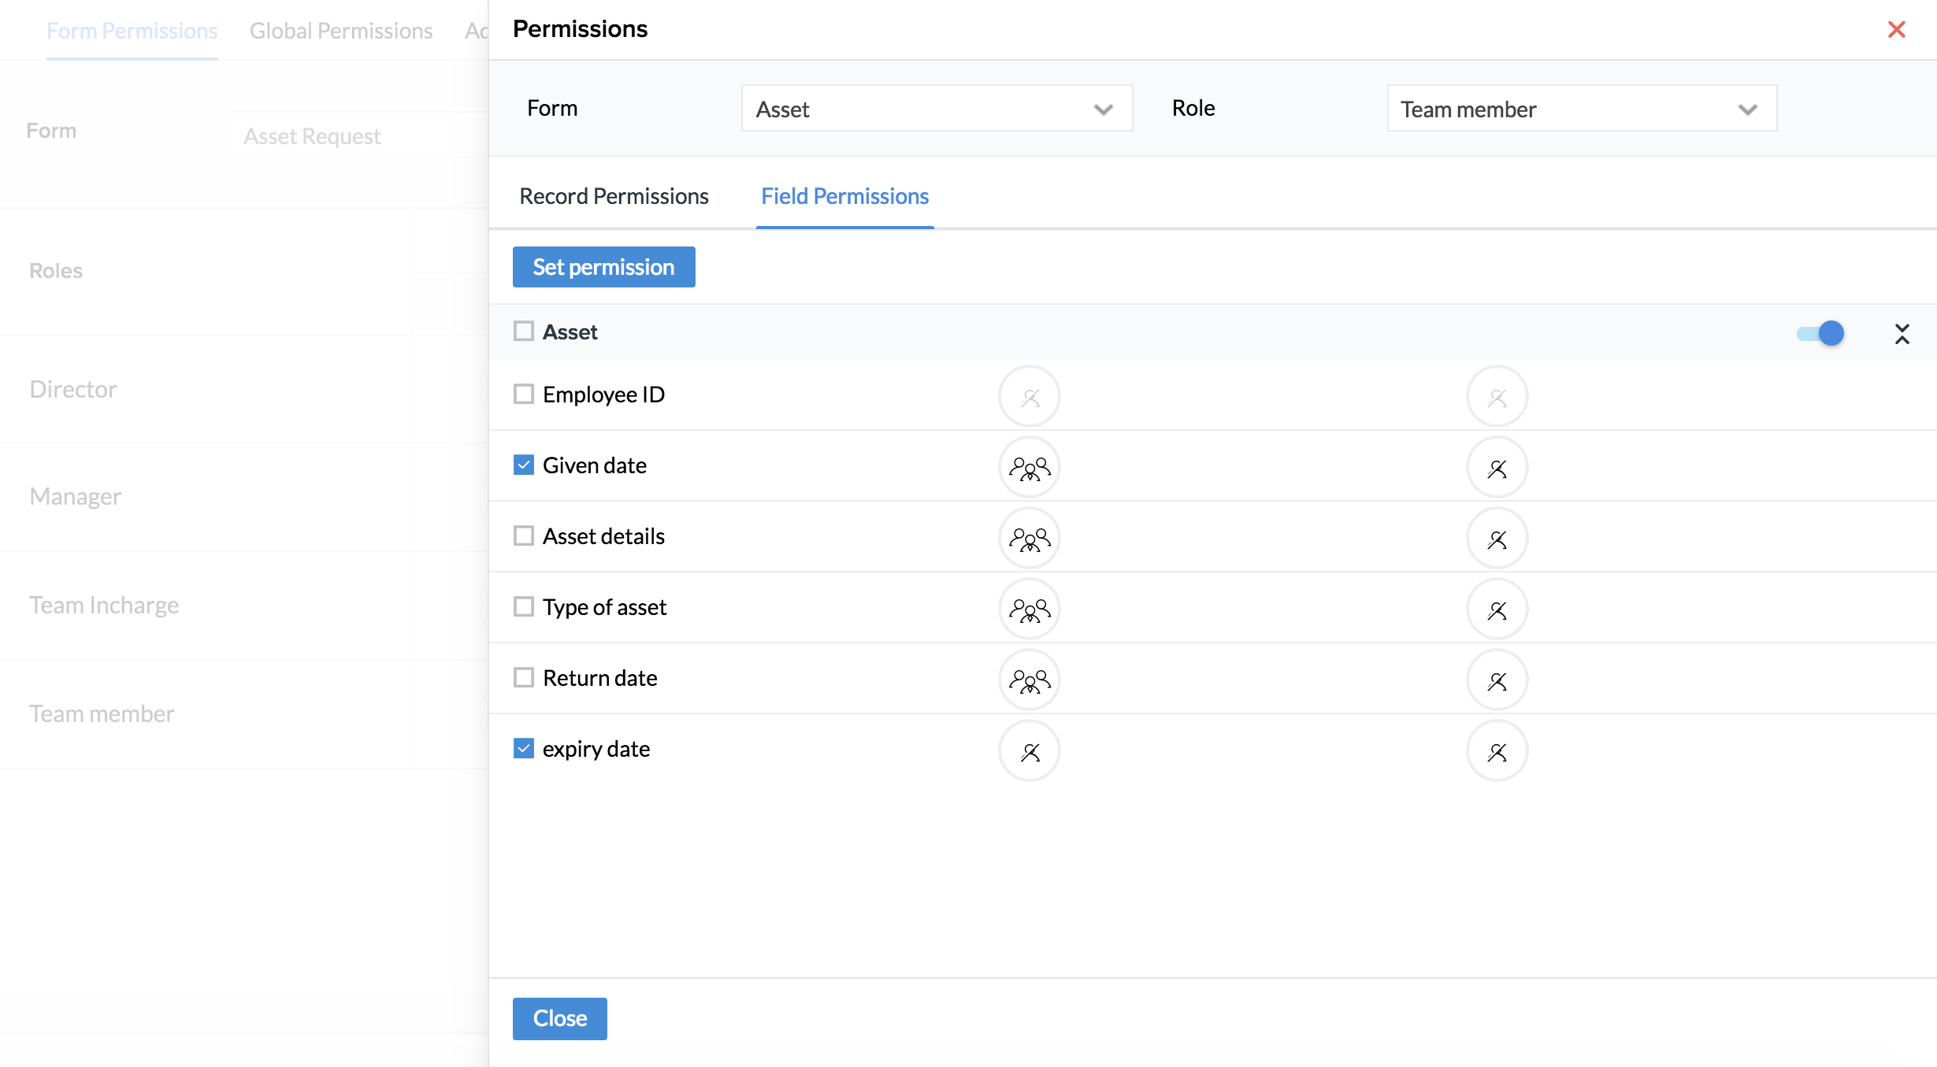The width and height of the screenshot is (1937, 1067).
Task: Close the Permissions panel with the red X
Action: pyautogui.click(x=1896, y=29)
